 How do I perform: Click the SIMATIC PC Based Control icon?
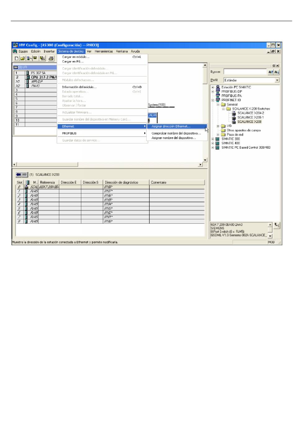tap(218, 147)
